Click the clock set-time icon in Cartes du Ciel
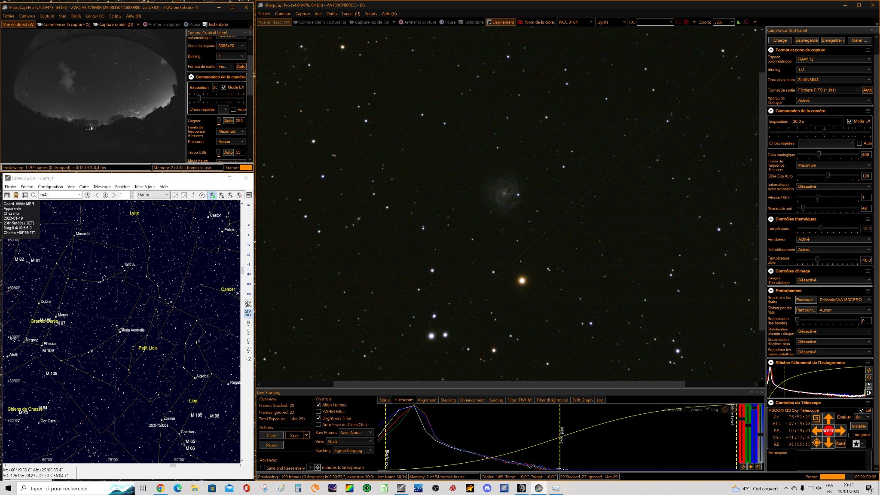Viewport: 880px width, 495px height. [88, 195]
